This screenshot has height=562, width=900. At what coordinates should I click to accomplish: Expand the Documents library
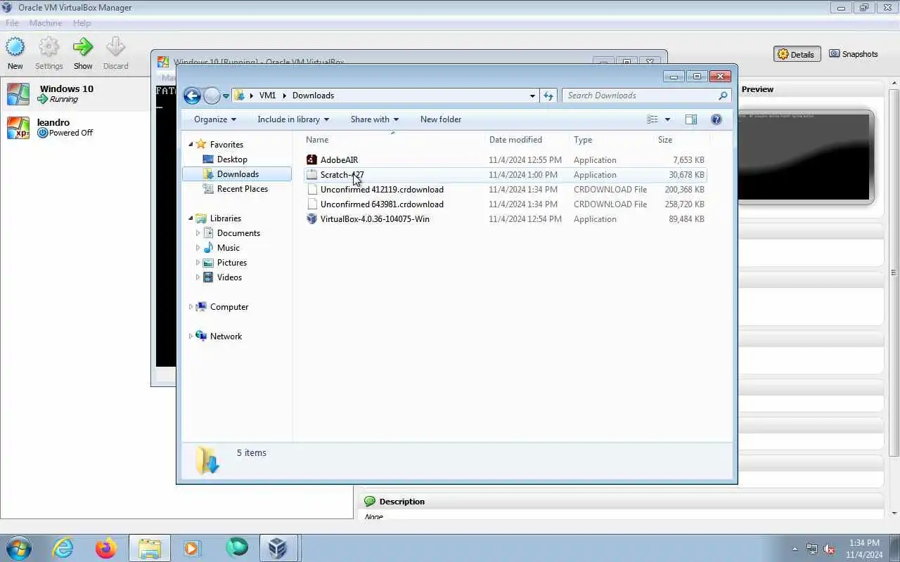click(x=198, y=233)
